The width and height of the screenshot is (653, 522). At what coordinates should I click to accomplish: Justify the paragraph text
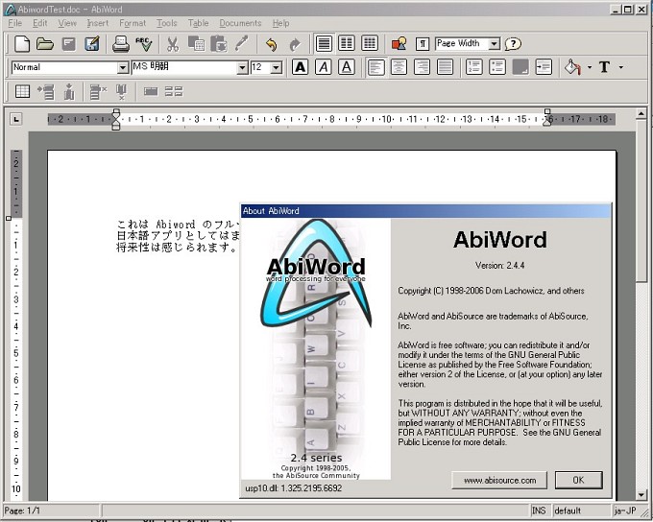(x=445, y=67)
